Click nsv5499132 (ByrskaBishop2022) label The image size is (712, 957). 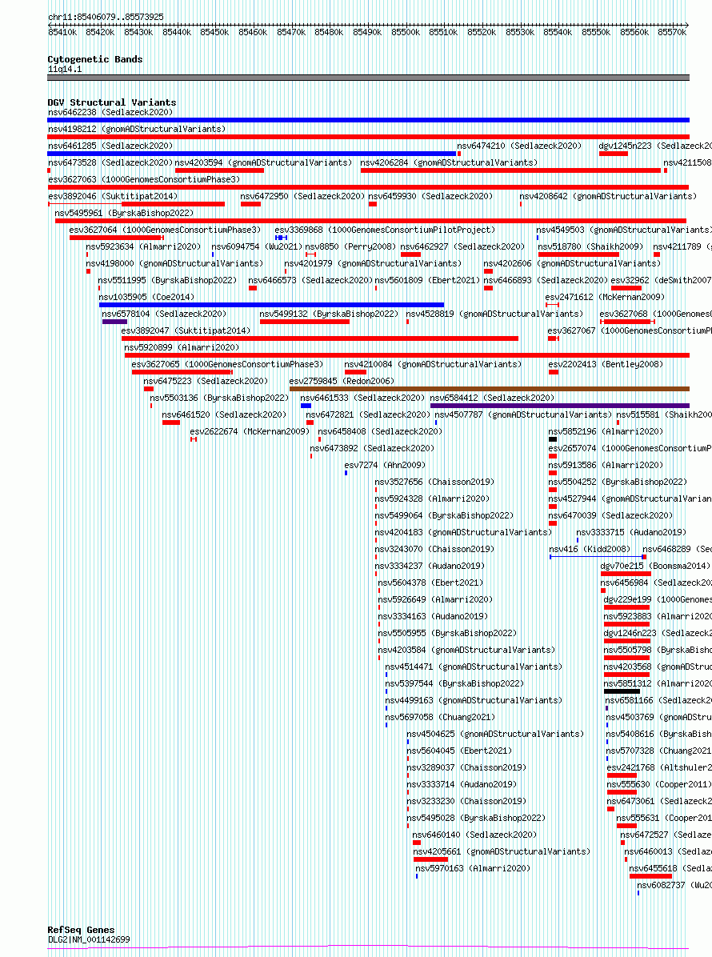tap(328, 314)
